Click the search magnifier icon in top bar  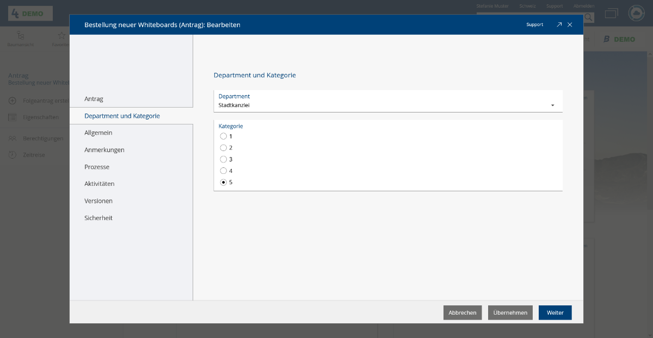589,17
